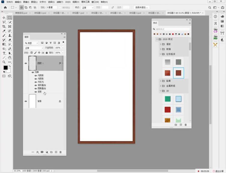The image size is (226, 173).
Task: Hide the Background layer eye
Action: 26,101
